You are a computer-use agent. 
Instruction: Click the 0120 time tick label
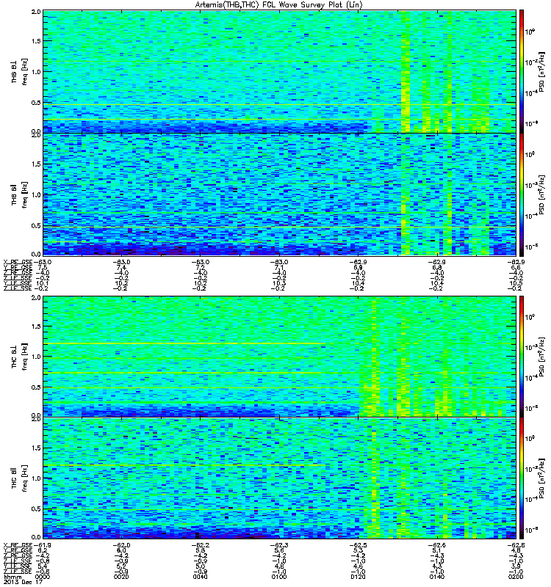pos(358,577)
